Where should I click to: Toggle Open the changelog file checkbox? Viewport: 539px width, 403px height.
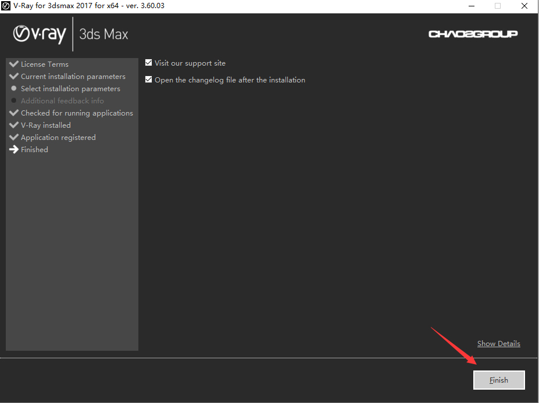click(x=148, y=80)
